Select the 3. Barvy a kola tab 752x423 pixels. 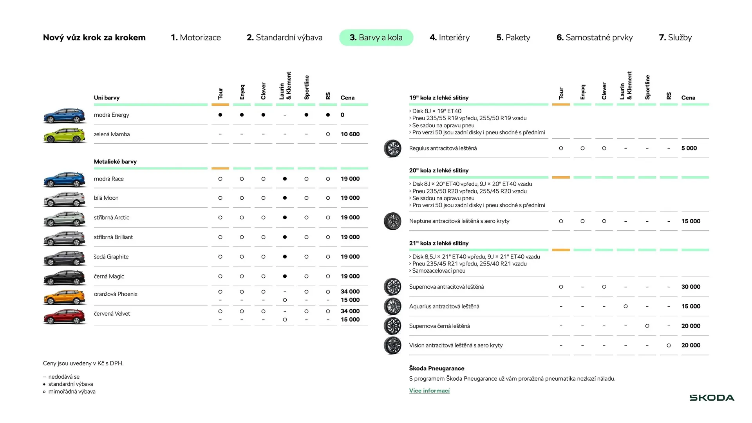coord(376,38)
